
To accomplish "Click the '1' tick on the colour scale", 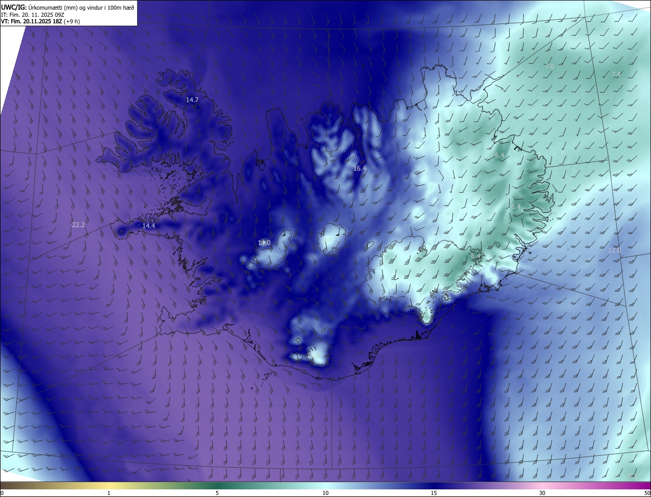I will coord(109,493).
